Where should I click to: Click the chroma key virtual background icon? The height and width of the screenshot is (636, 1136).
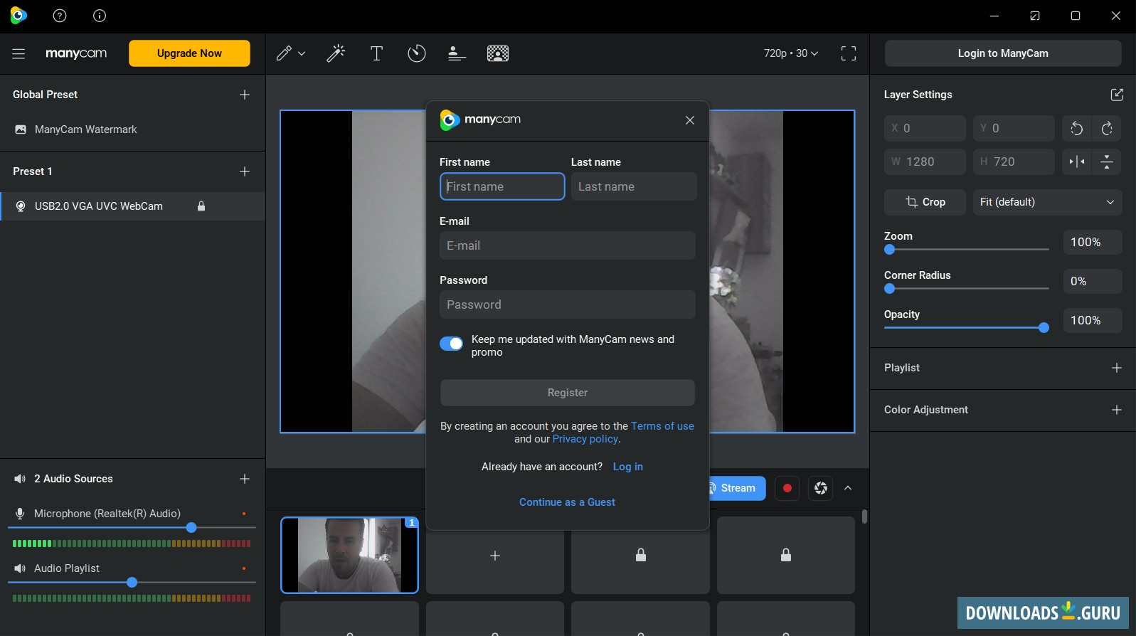[x=497, y=53]
